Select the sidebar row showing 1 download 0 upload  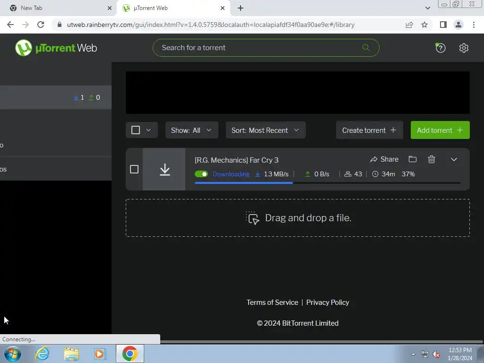point(56,97)
